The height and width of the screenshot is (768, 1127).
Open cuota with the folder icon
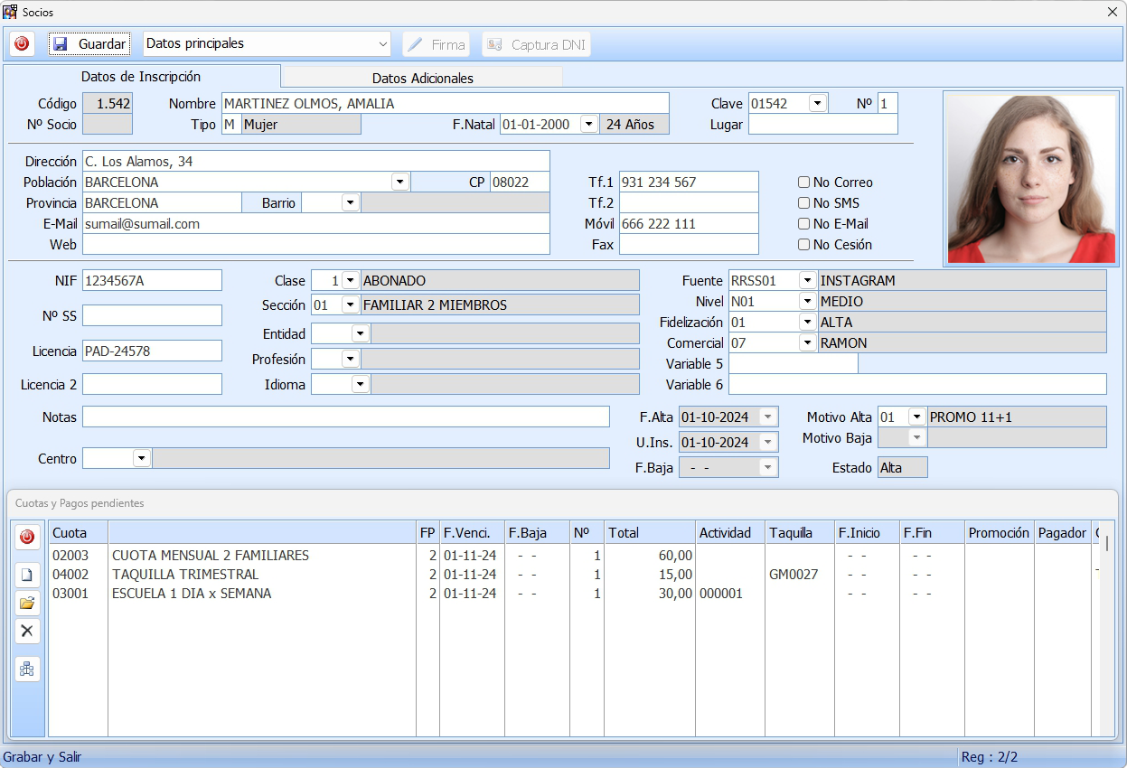tap(27, 603)
